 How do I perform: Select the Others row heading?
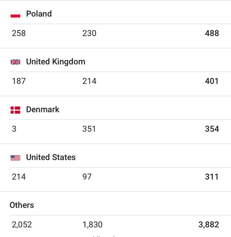click(x=22, y=205)
